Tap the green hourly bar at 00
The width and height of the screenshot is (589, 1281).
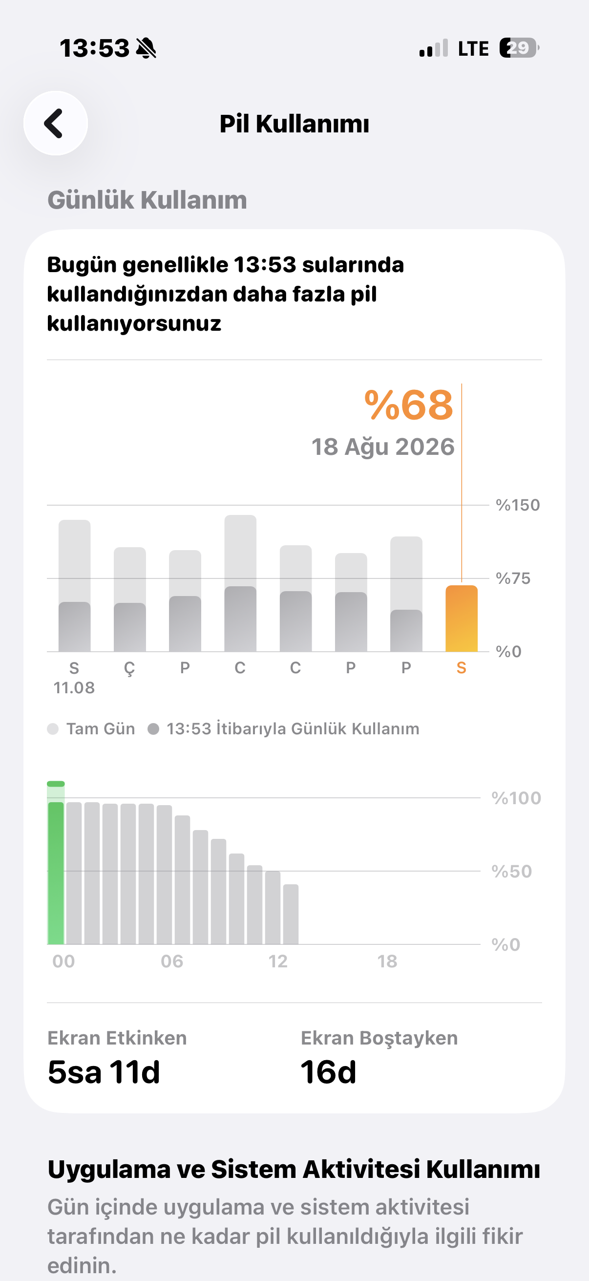(x=56, y=862)
